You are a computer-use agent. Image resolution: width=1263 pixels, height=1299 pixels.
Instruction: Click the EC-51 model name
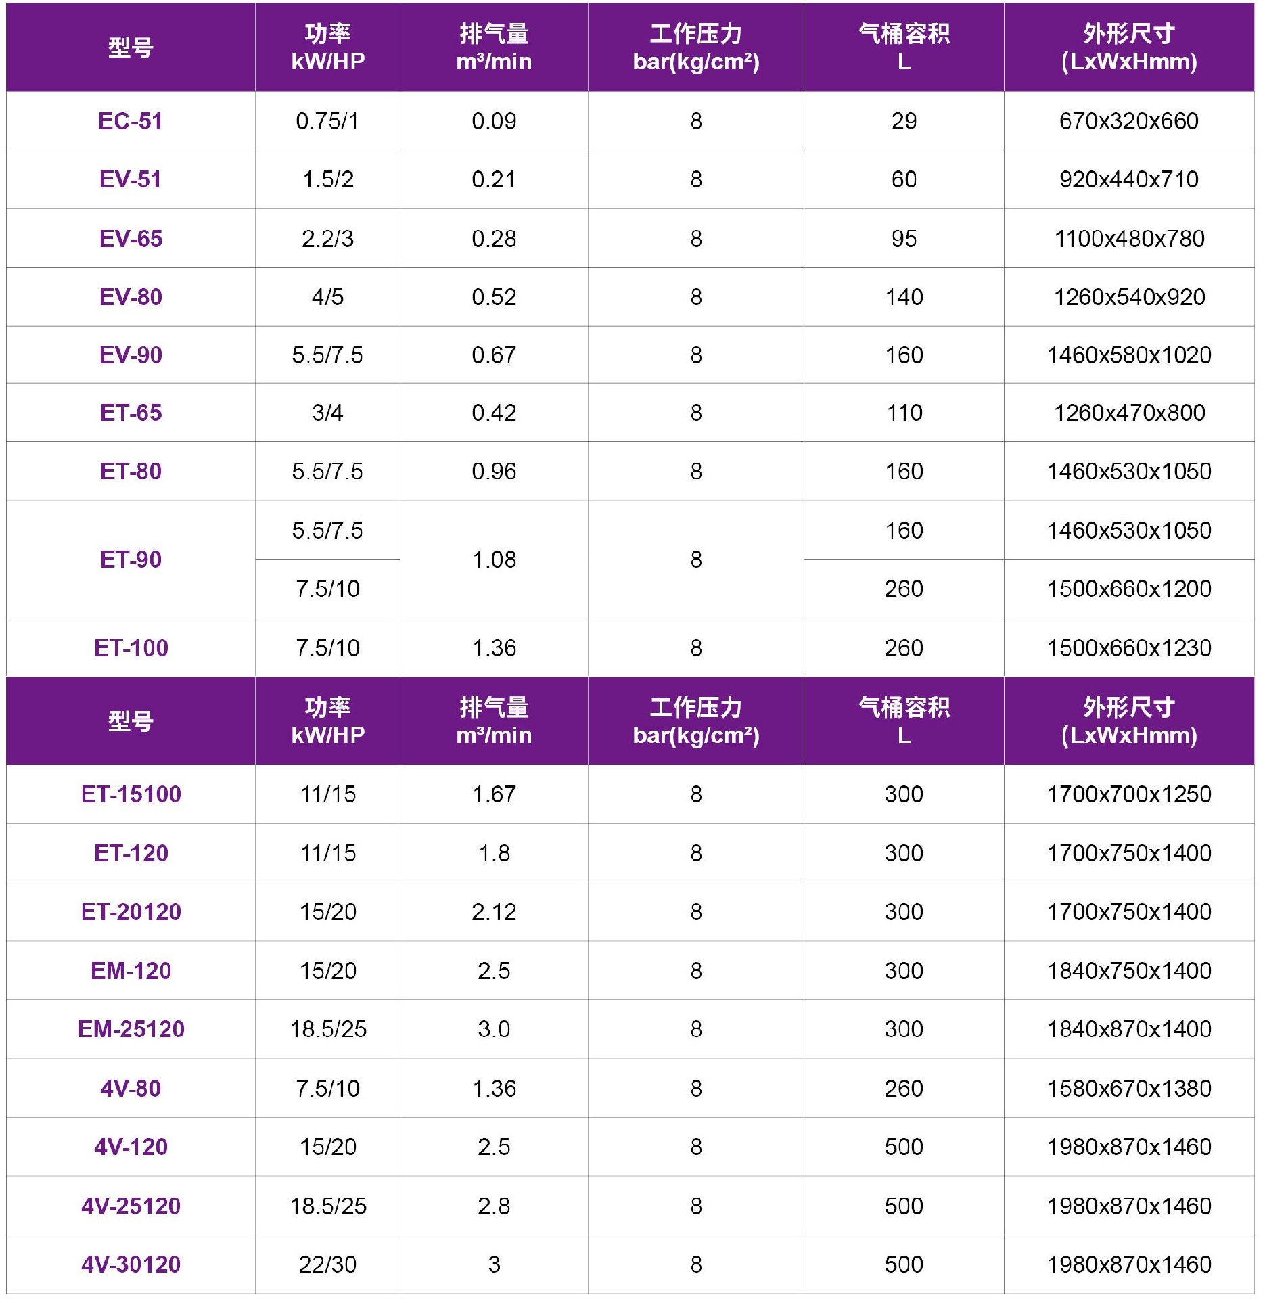131,121
